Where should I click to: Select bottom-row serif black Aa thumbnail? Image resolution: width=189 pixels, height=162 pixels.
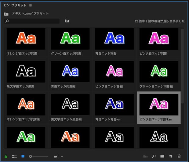pos(159,137)
